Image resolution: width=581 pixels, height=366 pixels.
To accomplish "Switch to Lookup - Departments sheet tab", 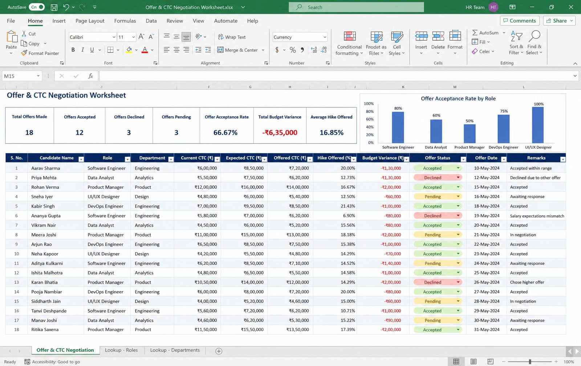I will pos(175,350).
